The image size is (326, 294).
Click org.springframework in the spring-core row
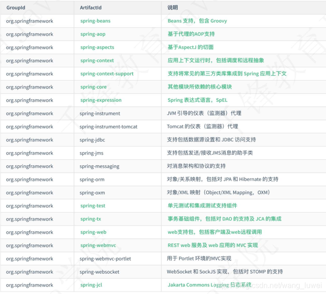coord(30,87)
